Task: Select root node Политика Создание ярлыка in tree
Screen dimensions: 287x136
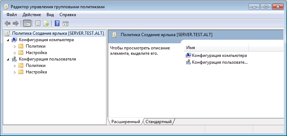Action: [x=58, y=33]
